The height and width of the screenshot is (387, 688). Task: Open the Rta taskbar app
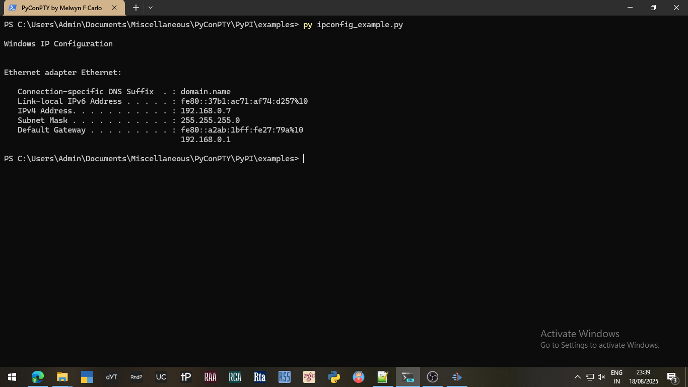[260, 377]
